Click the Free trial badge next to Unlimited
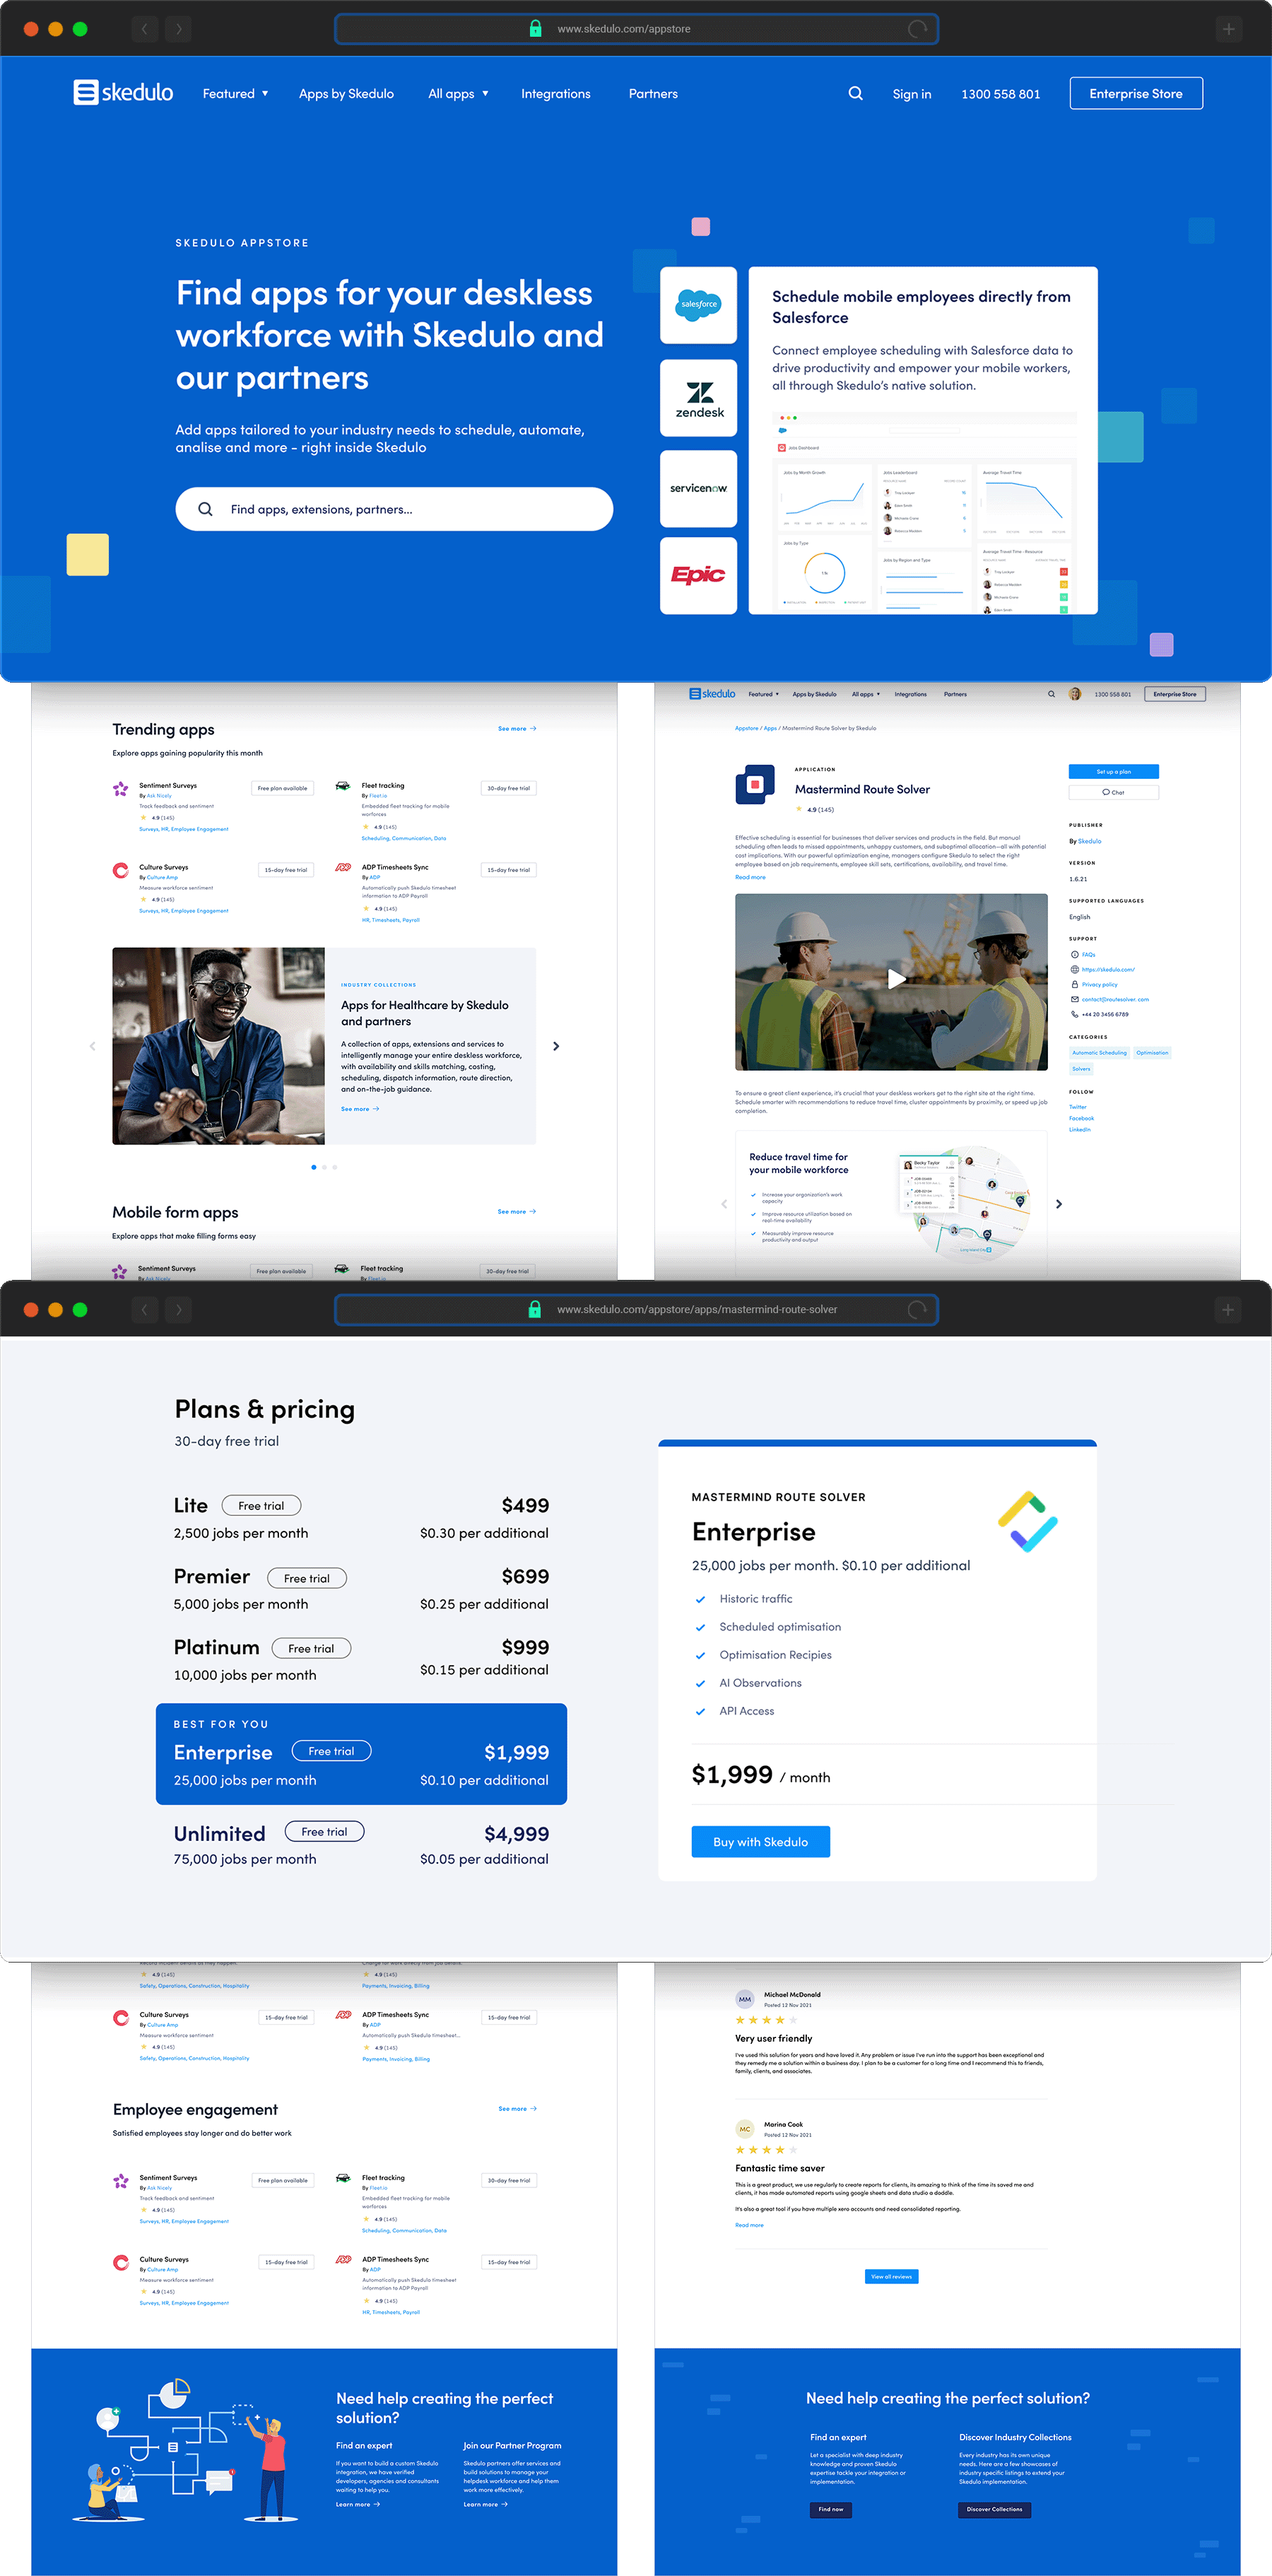 (x=324, y=1832)
